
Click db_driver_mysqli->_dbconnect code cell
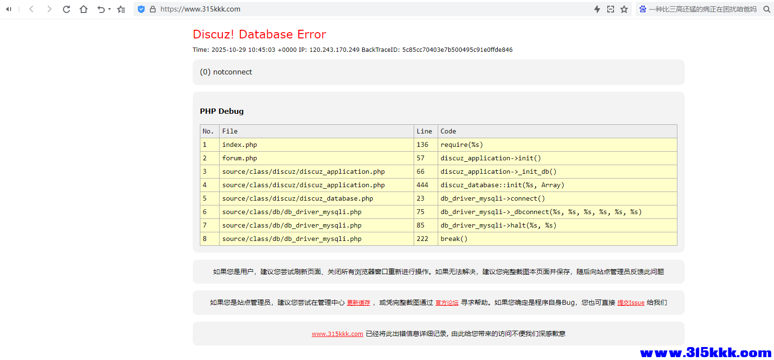click(x=557, y=212)
